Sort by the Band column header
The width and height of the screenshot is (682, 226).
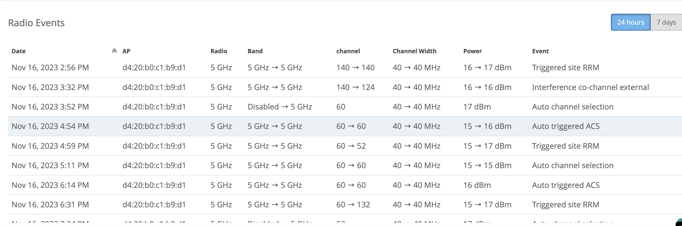[x=255, y=51]
